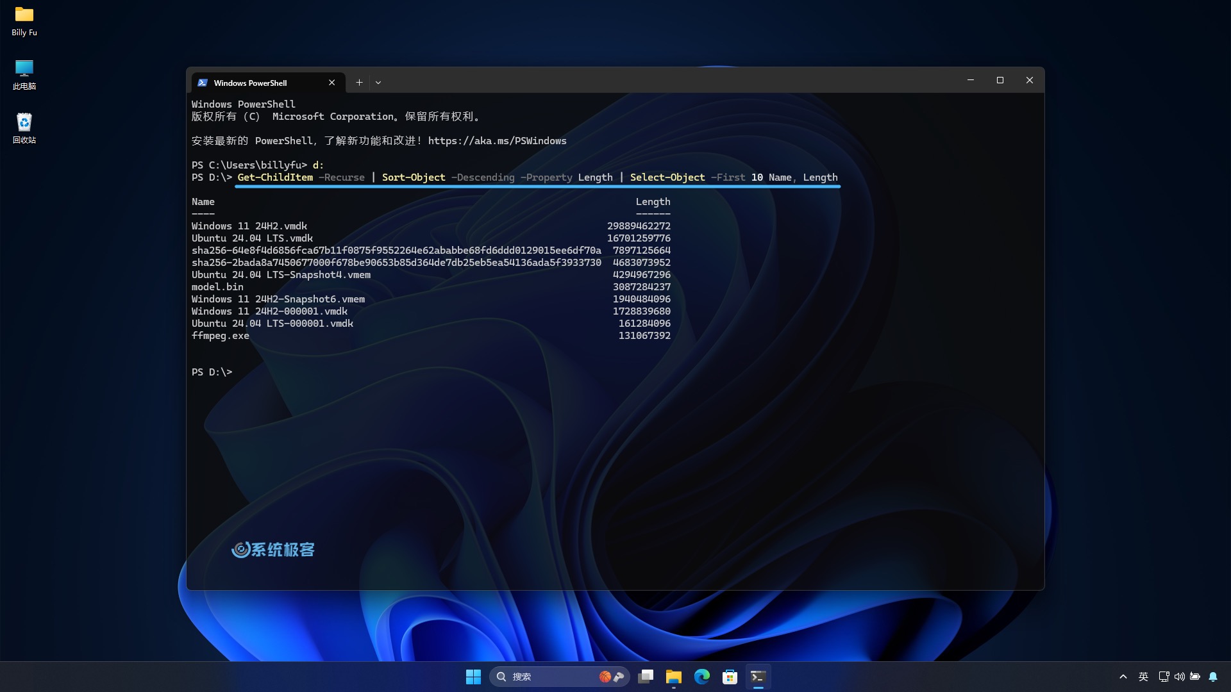
Task: Click the Select-Object command text
Action: (x=667, y=177)
